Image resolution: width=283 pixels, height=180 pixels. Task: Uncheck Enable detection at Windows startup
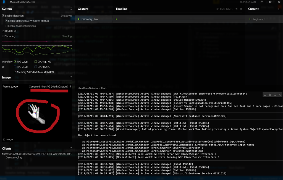coord(6,21)
